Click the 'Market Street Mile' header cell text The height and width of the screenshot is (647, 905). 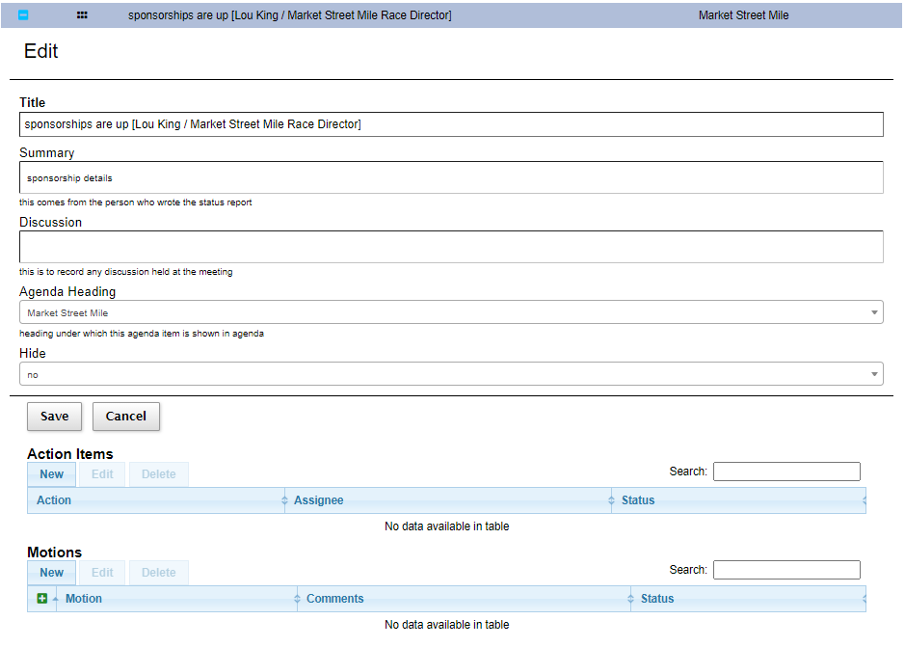pyautogui.click(x=743, y=15)
